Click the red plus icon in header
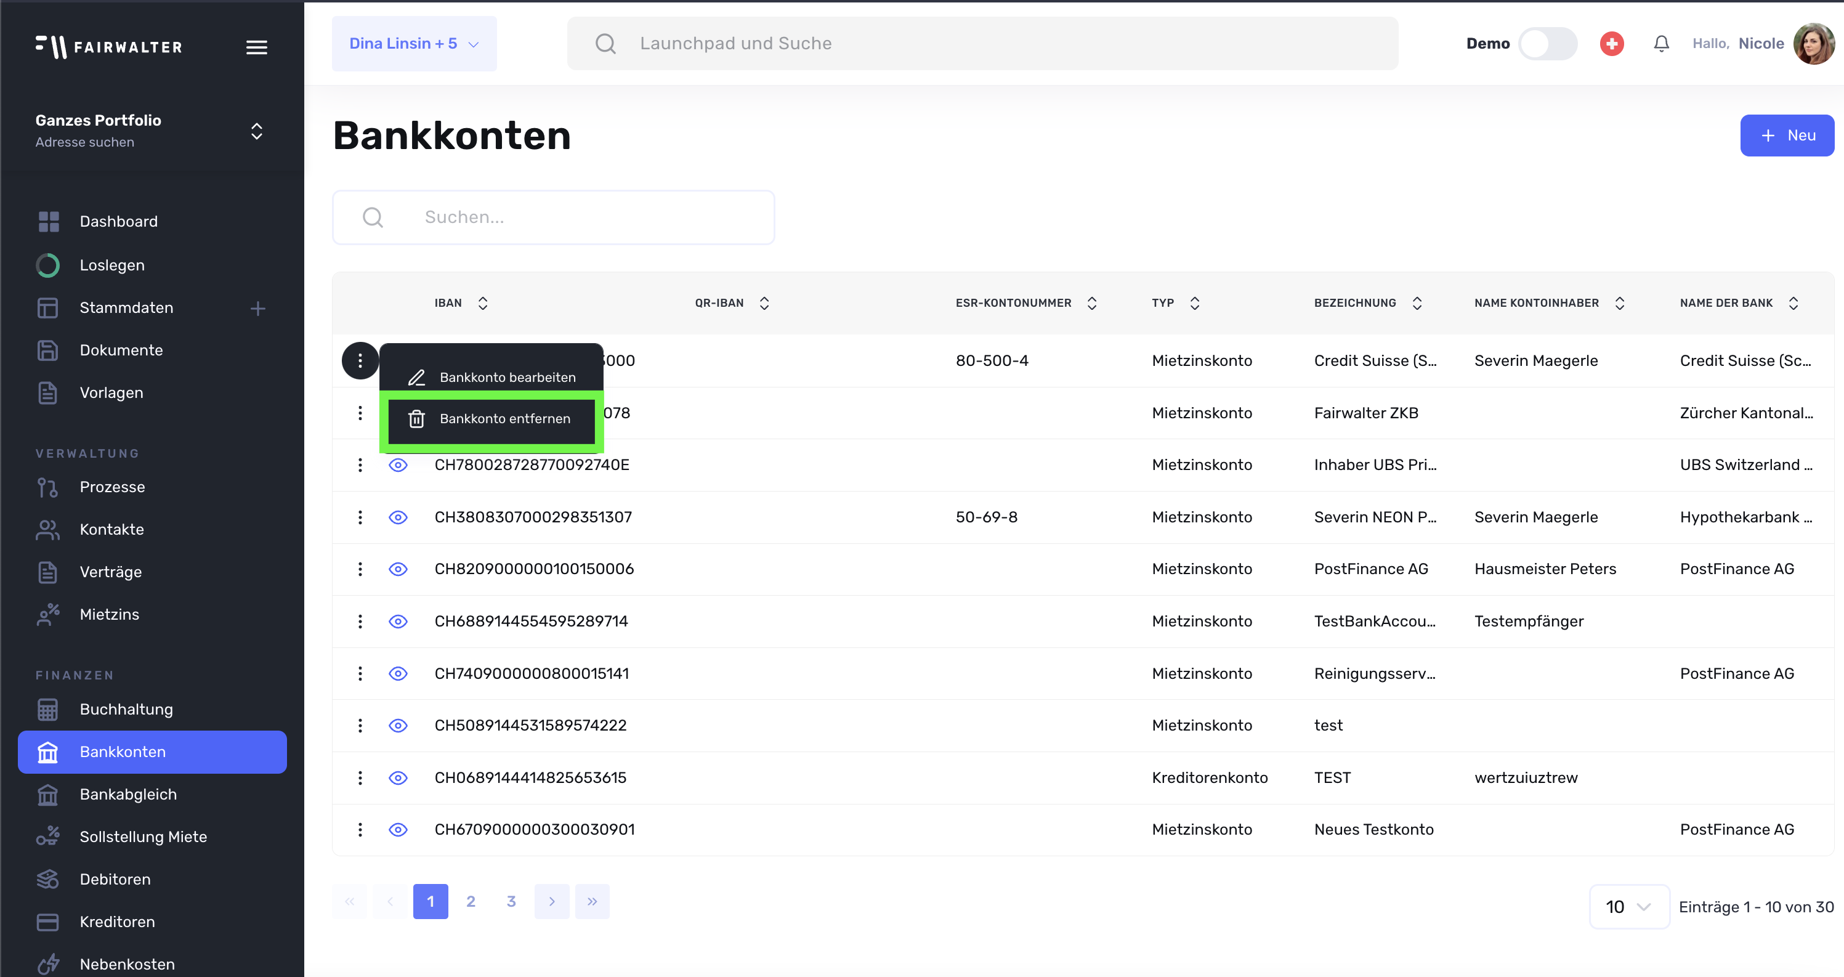The height and width of the screenshot is (977, 1844). tap(1611, 44)
